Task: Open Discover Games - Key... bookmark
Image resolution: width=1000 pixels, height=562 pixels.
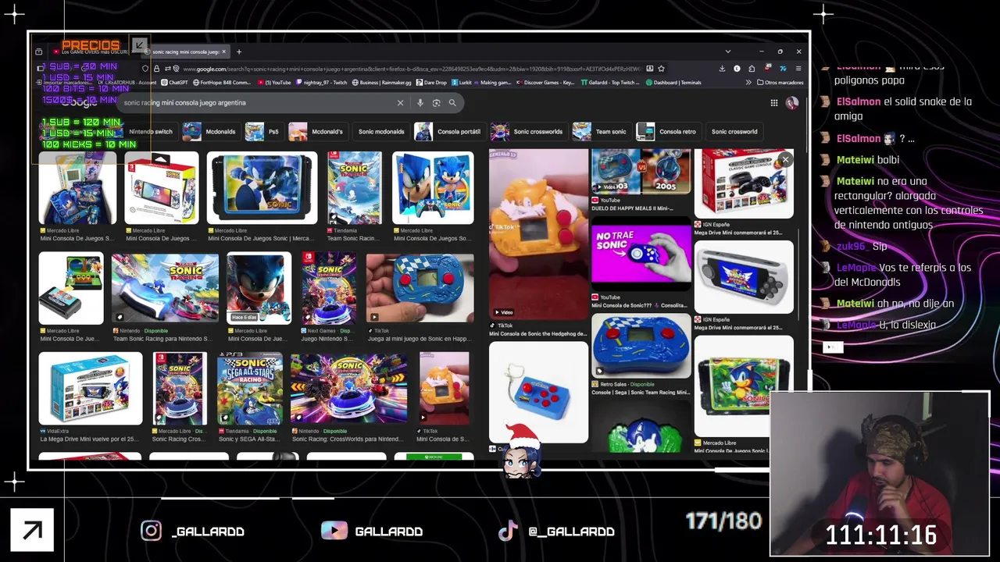Action: pos(545,82)
